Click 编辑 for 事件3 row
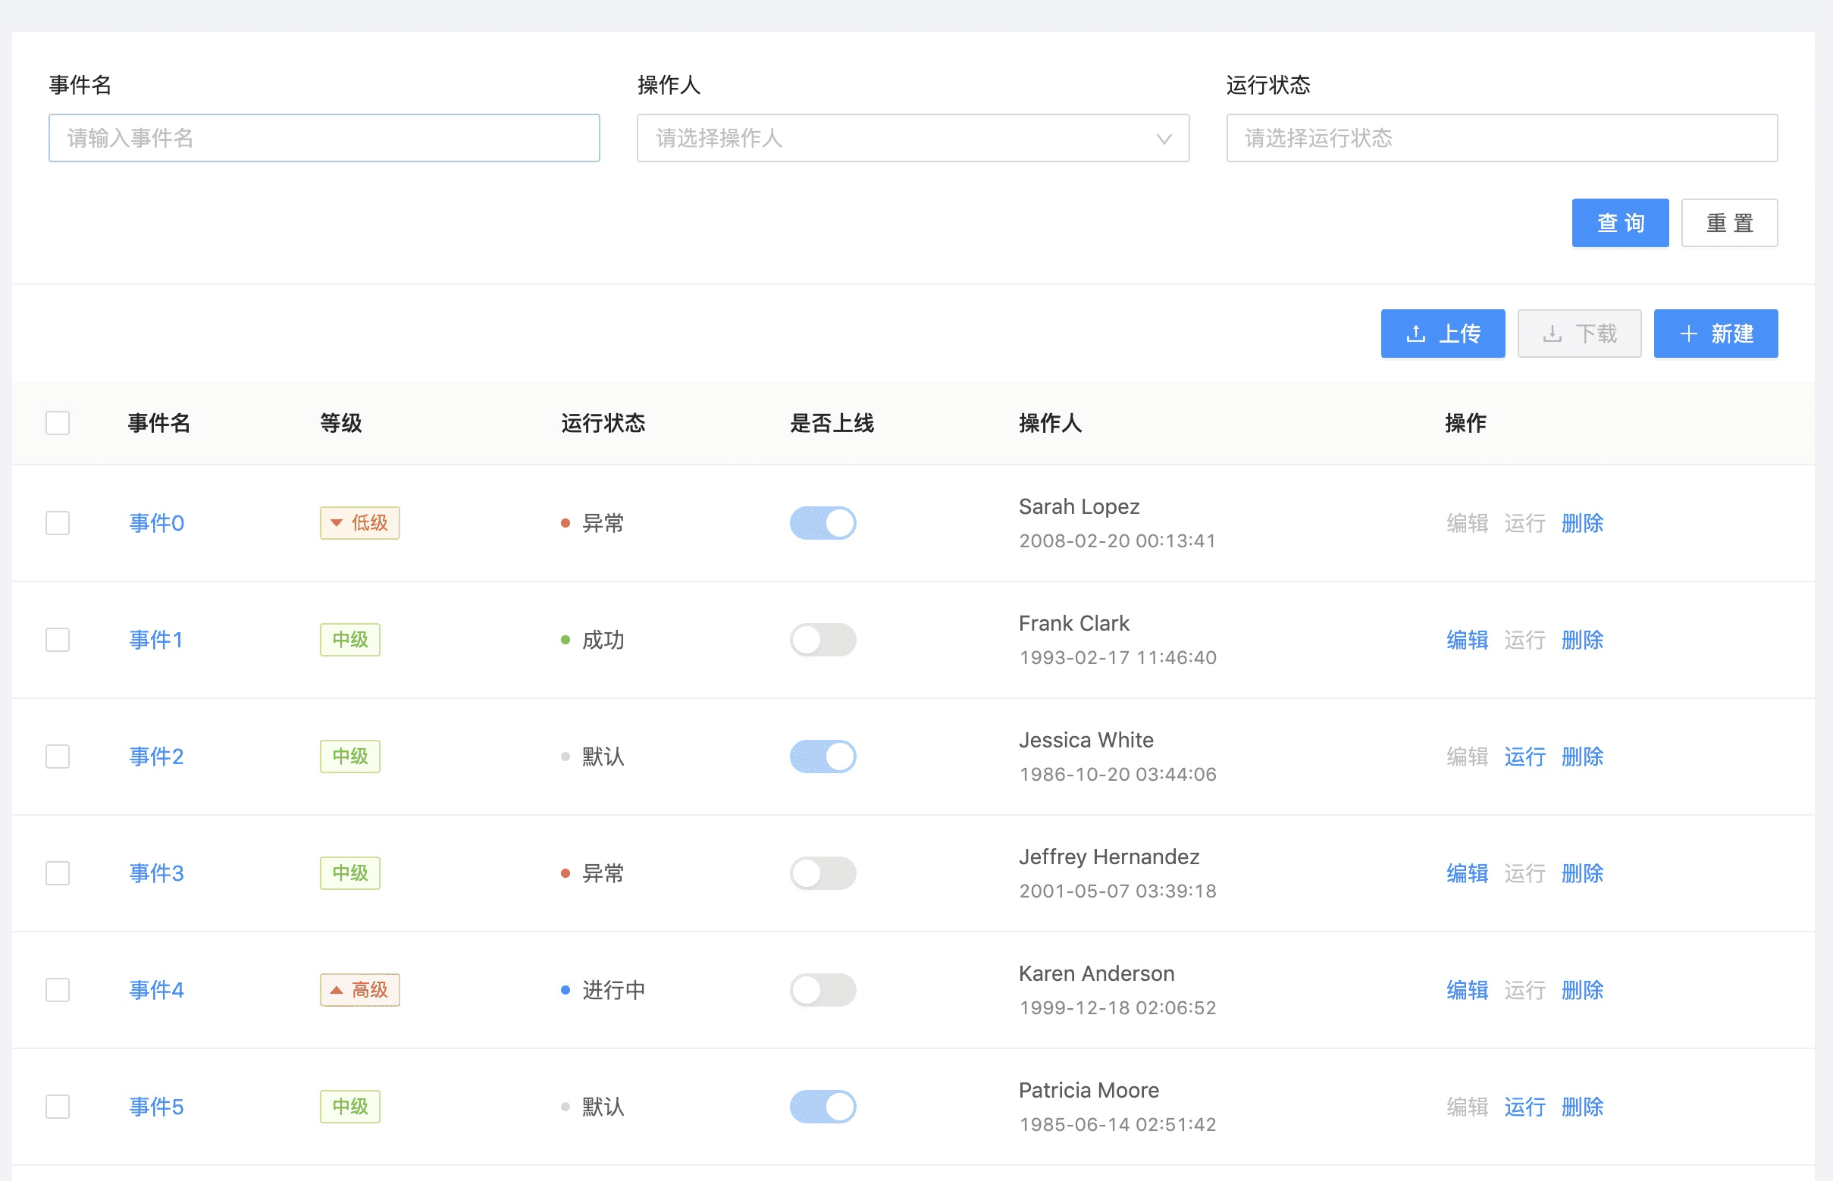Image resolution: width=1833 pixels, height=1181 pixels. pyautogui.click(x=1467, y=873)
